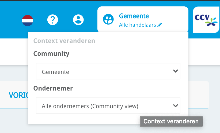This screenshot has height=133, width=220.
Task: Open the Ondernemer dropdown showing Alle ondernemers
Action: point(108,105)
